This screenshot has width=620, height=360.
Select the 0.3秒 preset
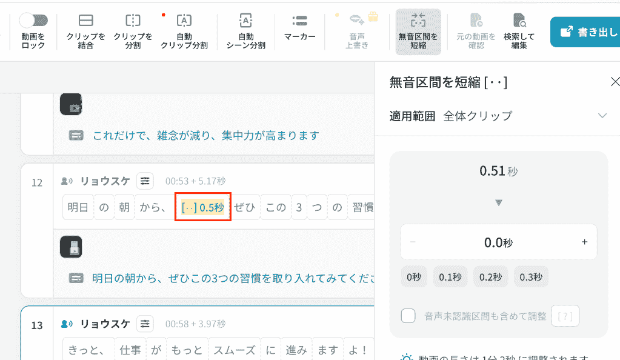pyautogui.click(x=531, y=277)
